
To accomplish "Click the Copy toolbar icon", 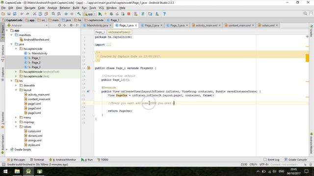I will tap(40, 14).
